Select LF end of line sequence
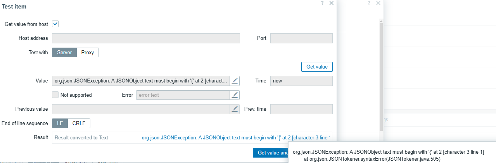The image size is (496, 163). [60, 123]
